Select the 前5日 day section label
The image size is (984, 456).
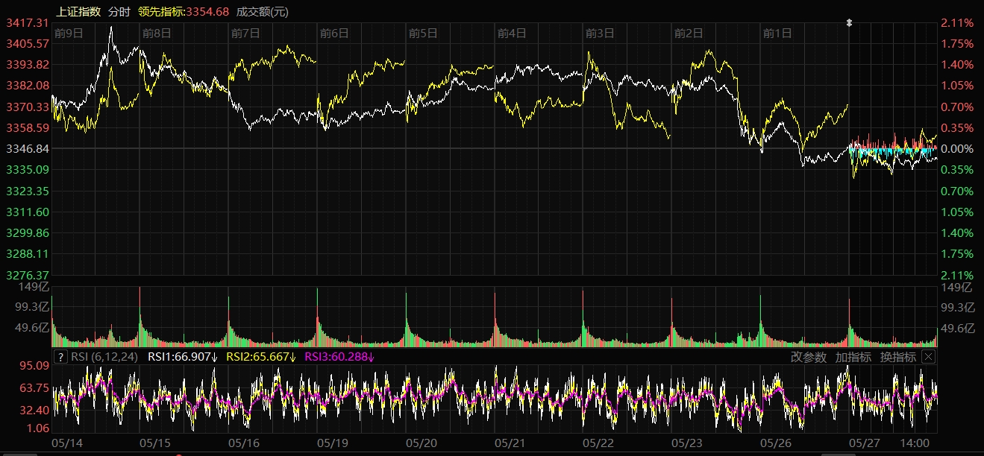[423, 33]
